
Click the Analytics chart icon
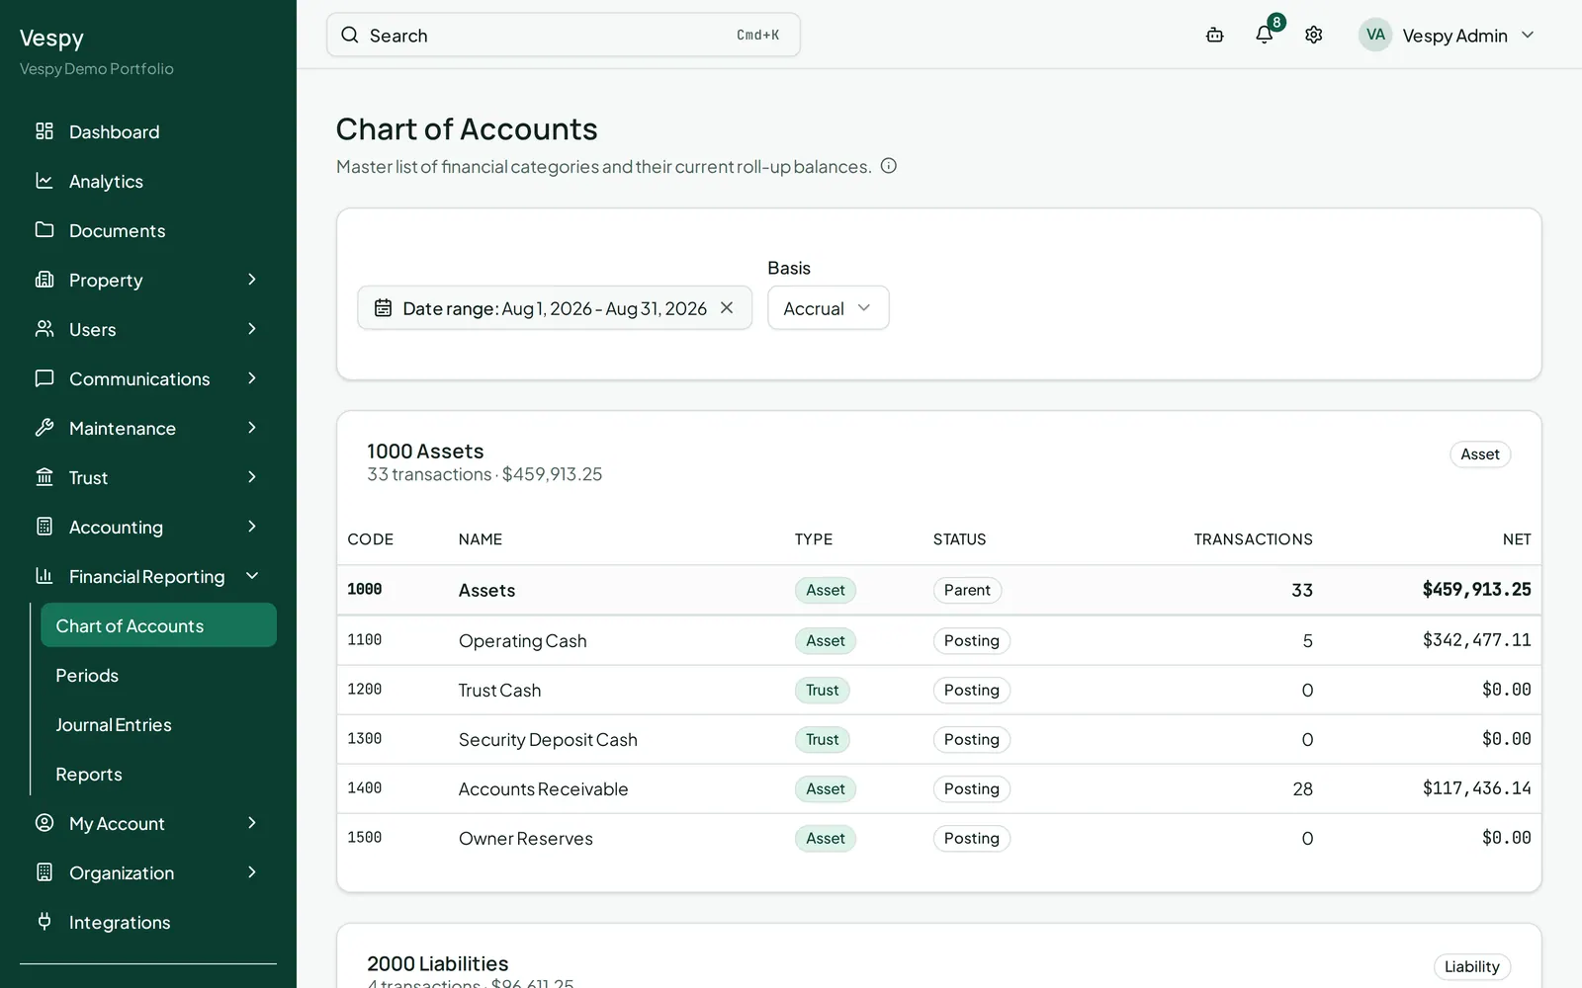[44, 181]
